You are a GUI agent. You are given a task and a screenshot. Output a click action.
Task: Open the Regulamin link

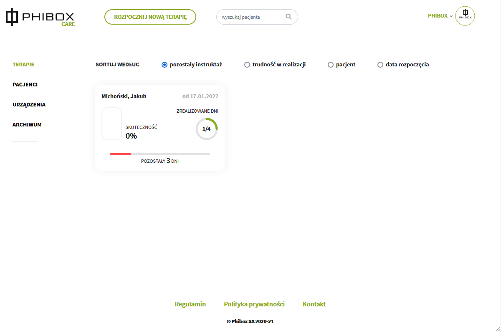coord(190,304)
